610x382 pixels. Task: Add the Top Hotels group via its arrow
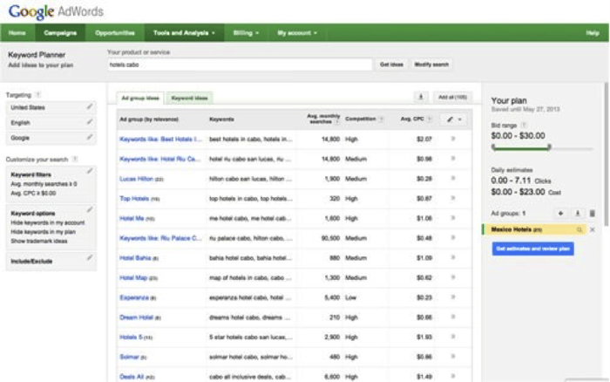coord(453,198)
